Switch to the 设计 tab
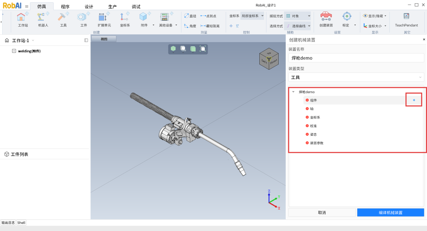The image size is (427, 231). pyautogui.click(x=89, y=6)
